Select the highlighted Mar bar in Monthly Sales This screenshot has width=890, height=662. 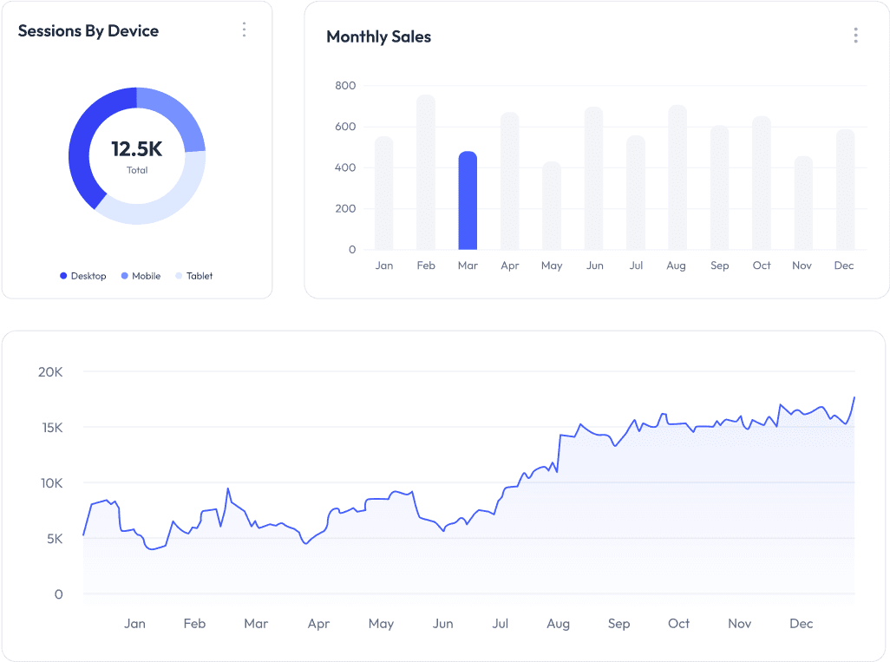pyautogui.click(x=468, y=200)
